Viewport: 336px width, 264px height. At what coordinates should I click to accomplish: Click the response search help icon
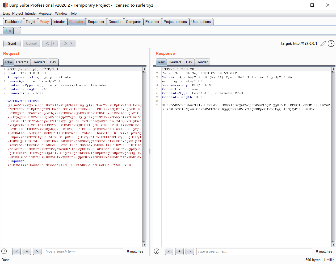[157, 251]
